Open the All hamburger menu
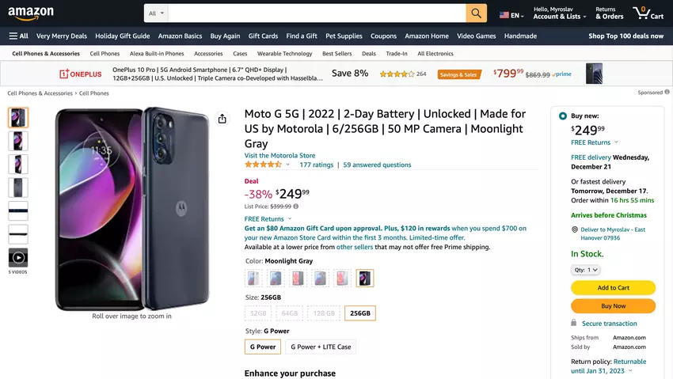The image size is (673, 379). tap(19, 36)
